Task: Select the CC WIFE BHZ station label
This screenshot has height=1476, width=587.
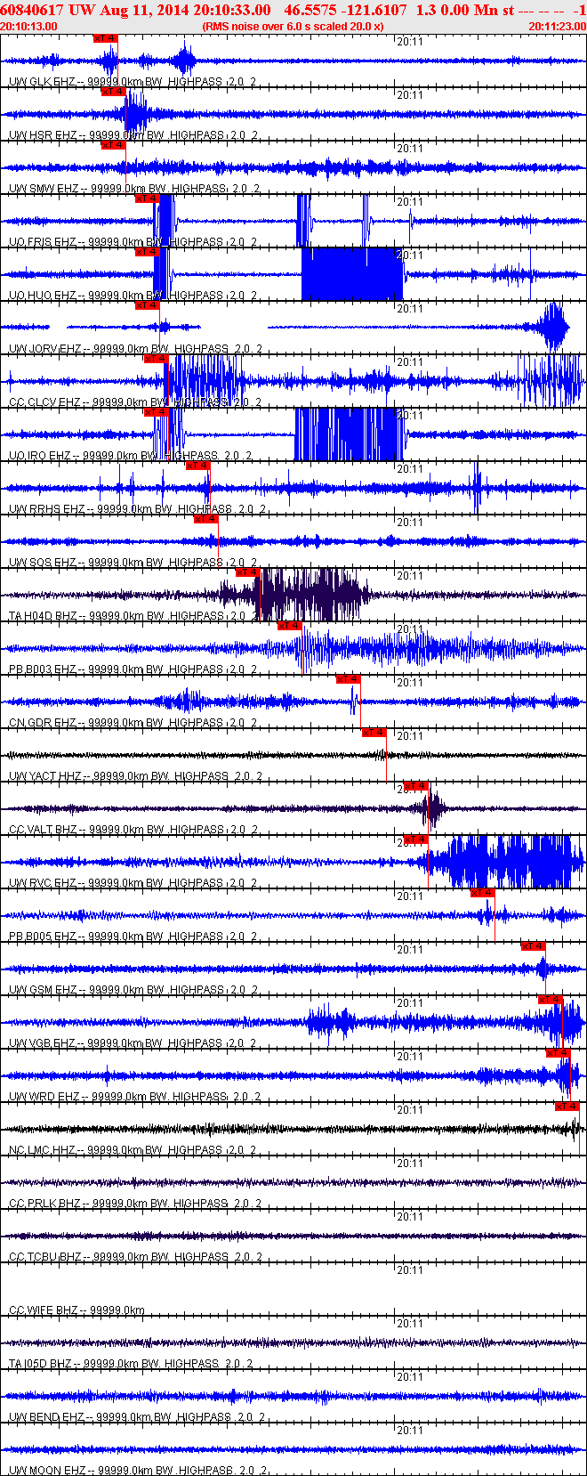Action: [43, 1310]
